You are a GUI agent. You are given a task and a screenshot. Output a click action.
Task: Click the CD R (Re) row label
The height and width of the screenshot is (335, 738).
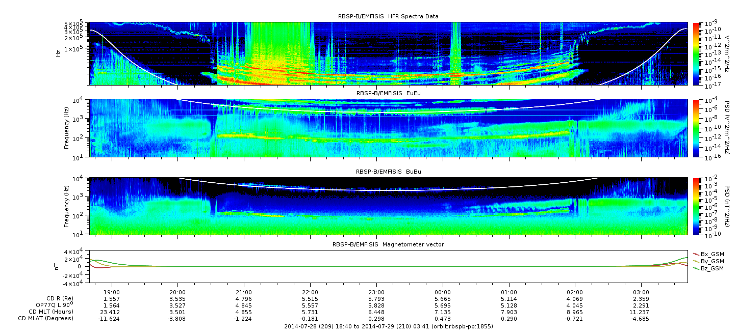click(x=57, y=299)
